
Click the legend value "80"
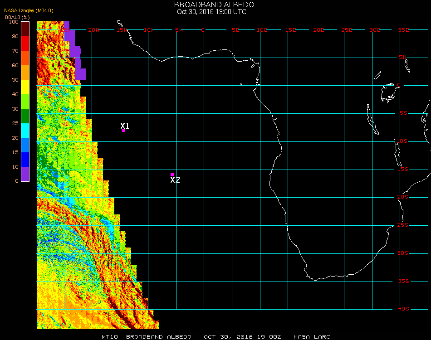tap(15, 36)
